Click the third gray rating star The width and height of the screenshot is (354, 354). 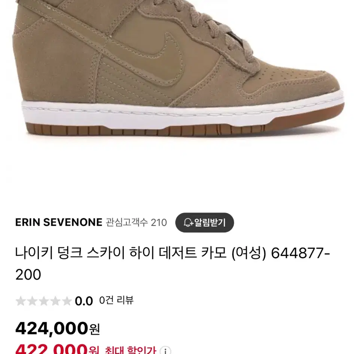pos(43,301)
